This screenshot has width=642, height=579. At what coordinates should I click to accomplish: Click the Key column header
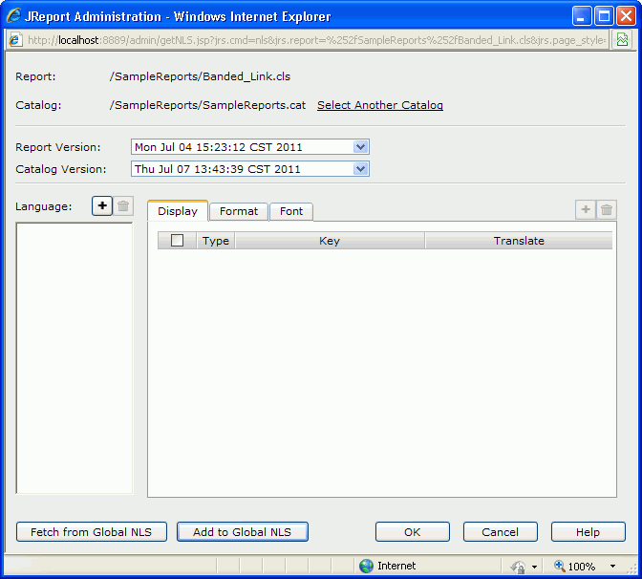coord(330,241)
